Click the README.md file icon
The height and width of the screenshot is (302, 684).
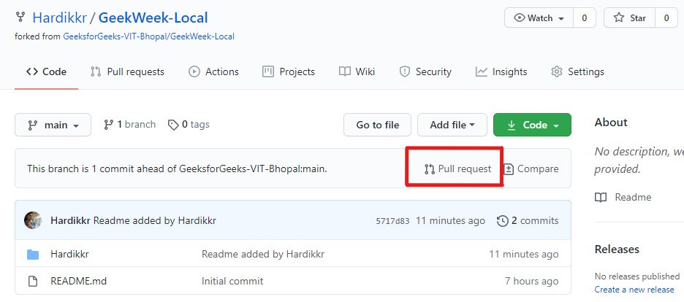33,281
